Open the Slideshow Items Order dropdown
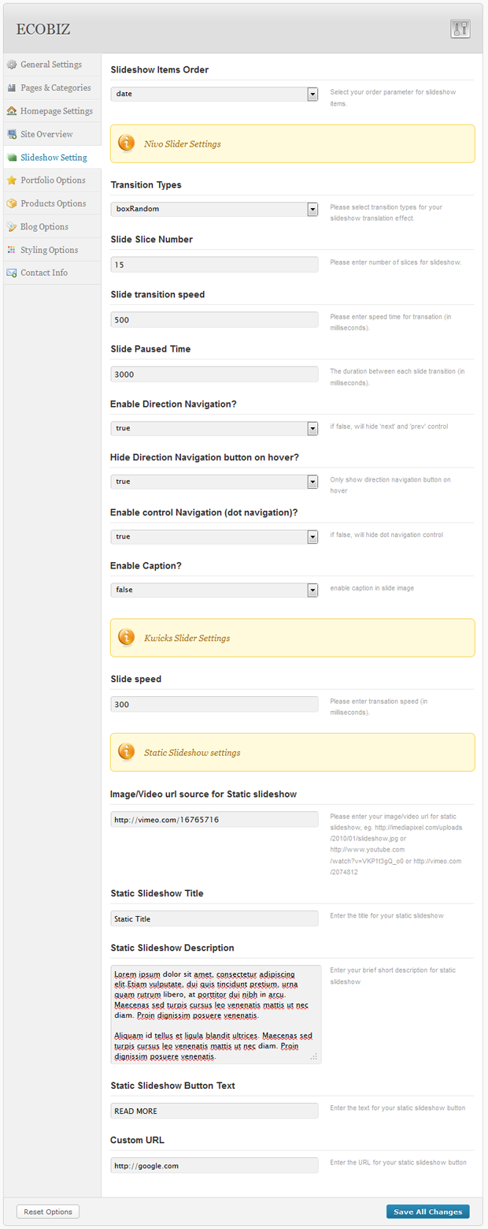This screenshot has height=1229, width=488. tap(214, 95)
